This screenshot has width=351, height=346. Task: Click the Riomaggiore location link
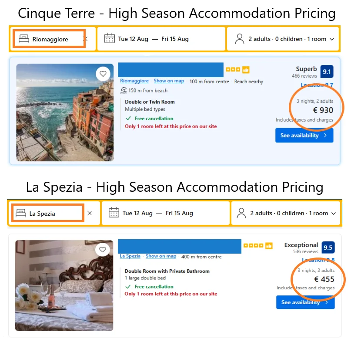(x=134, y=81)
